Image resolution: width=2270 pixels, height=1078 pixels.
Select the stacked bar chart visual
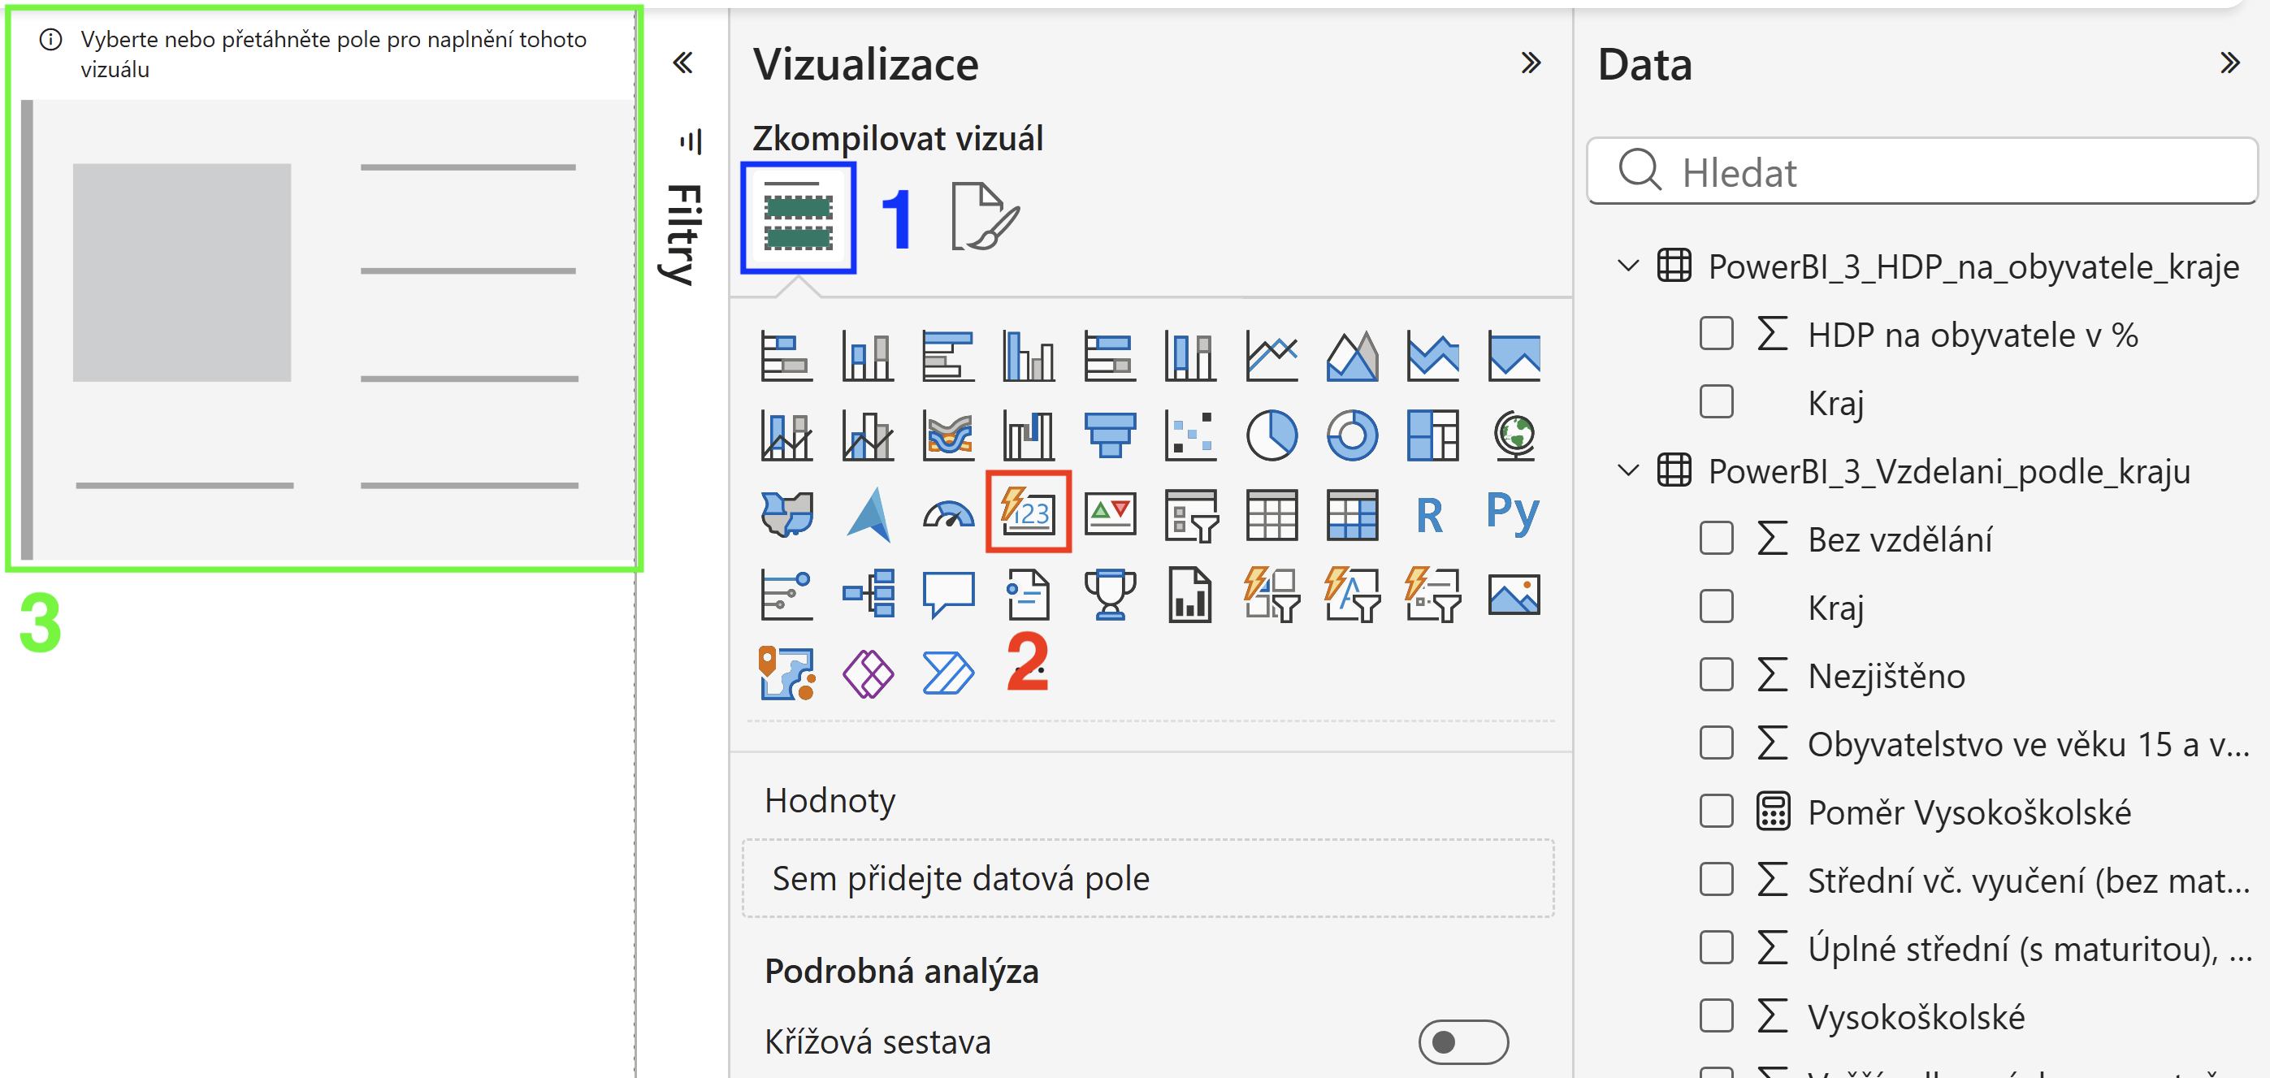click(x=786, y=355)
